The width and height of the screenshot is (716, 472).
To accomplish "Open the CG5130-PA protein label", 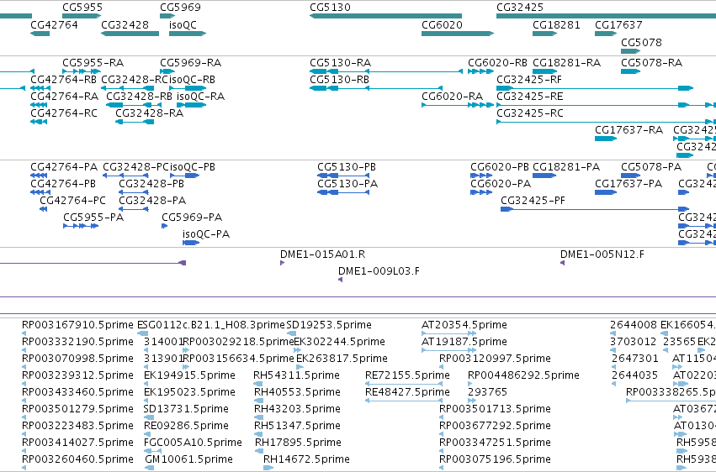I will pyautogui.click(x=347, y=184).
